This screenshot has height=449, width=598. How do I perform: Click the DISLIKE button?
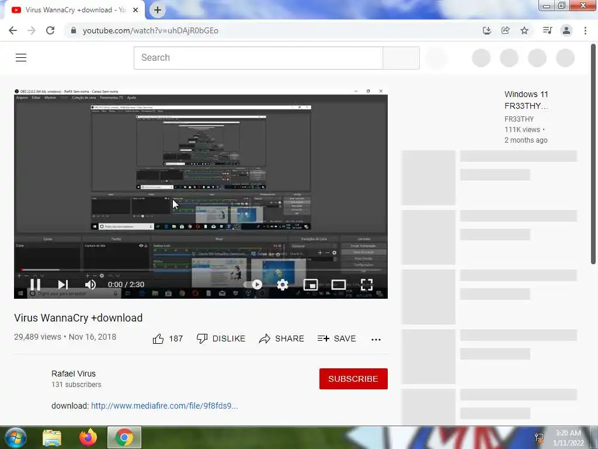point(221,339)
